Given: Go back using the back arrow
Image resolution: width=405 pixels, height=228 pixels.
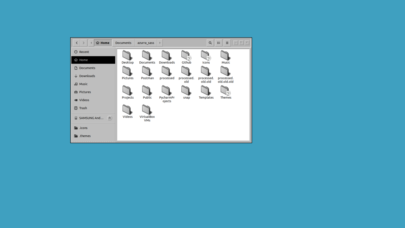Looking at the screenshot, I should [x=77, y=43].
